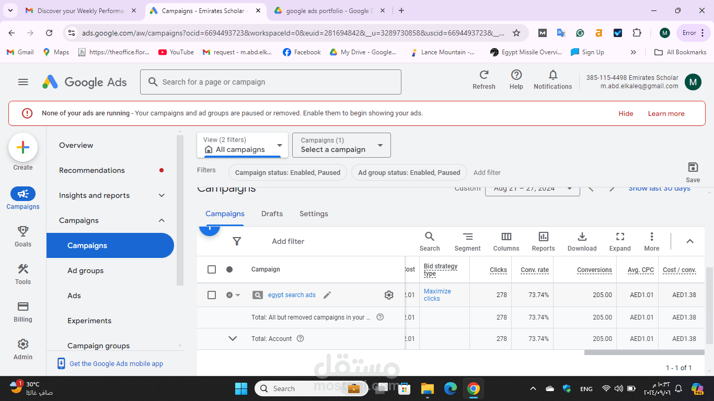Viewport: 714px width, 401px height.
Task: Open the account avatar M in Google Ads
Action: 693,82
